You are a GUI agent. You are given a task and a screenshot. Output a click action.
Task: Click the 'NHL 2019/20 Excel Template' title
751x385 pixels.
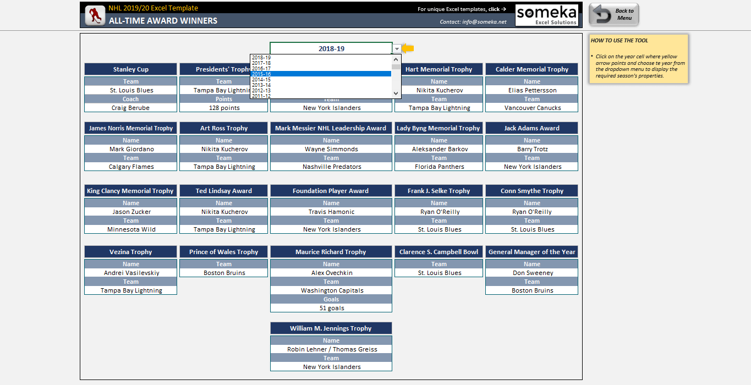[x=153, y=8]
